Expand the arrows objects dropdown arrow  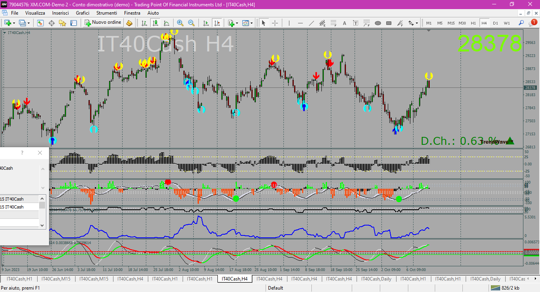417,23
